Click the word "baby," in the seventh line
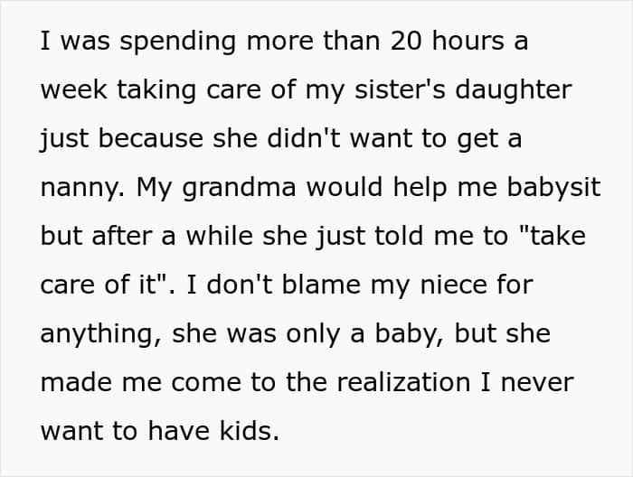Viewport: 633px width, 477px height. click(x=410, y=335)
